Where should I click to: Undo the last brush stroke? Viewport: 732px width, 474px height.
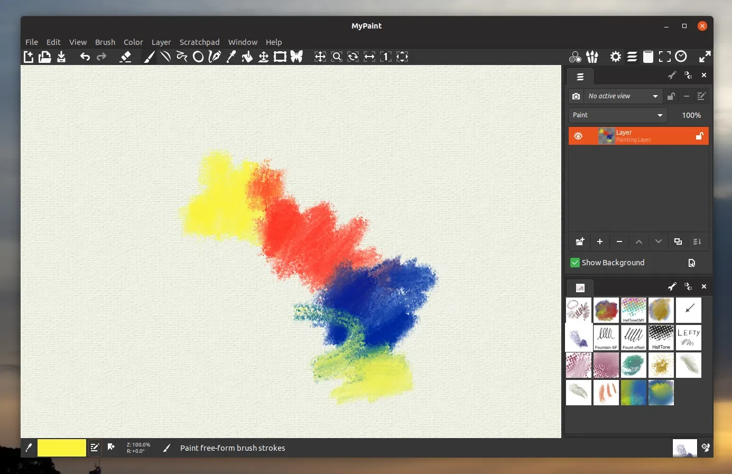[85, 57]
